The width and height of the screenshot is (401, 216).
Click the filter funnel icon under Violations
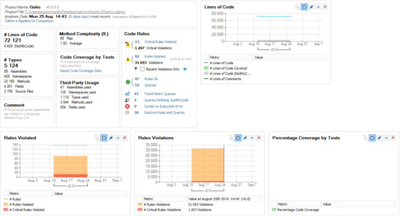(136, 69)
